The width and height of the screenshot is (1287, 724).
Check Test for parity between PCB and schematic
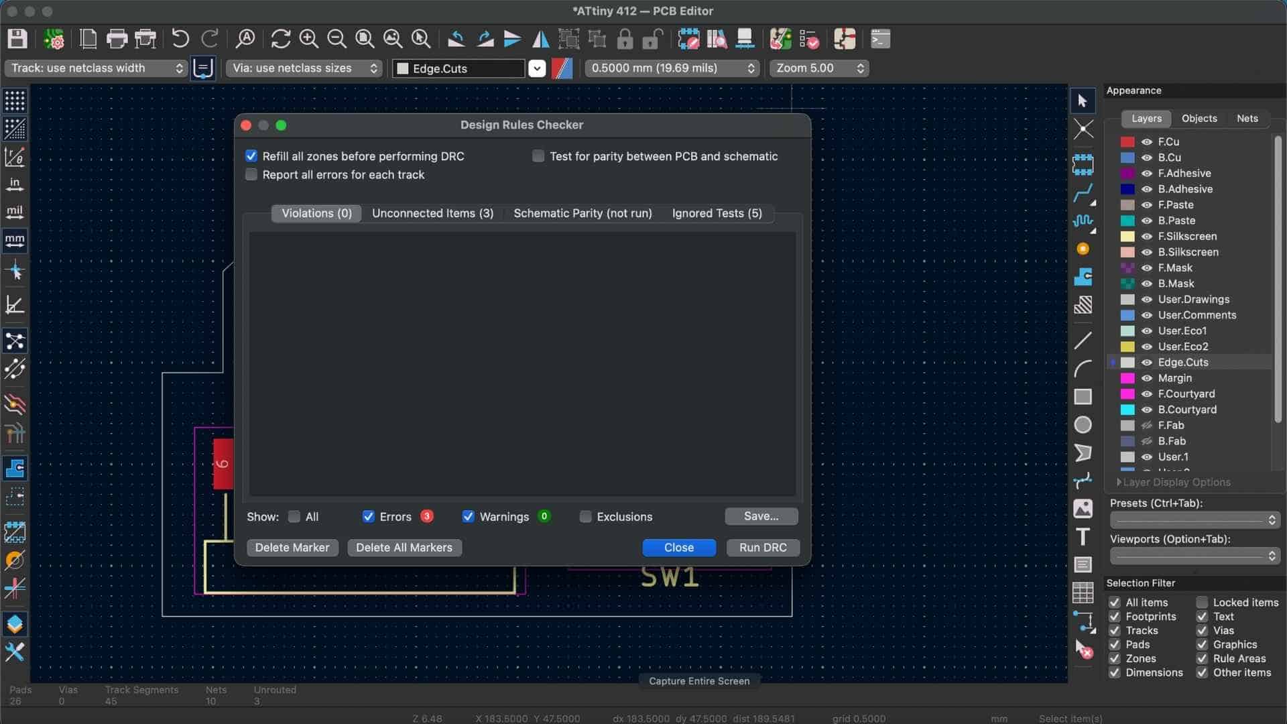point(538,156)
